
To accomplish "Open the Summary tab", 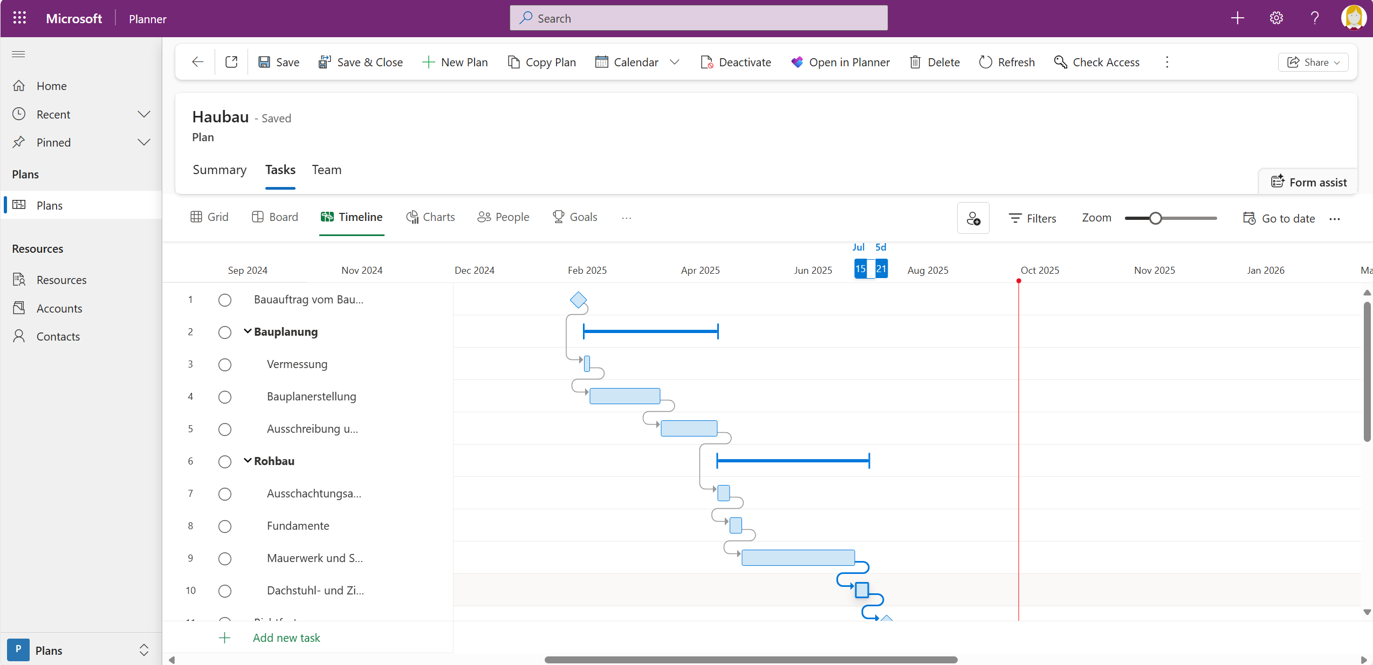I will pos(219,170).
